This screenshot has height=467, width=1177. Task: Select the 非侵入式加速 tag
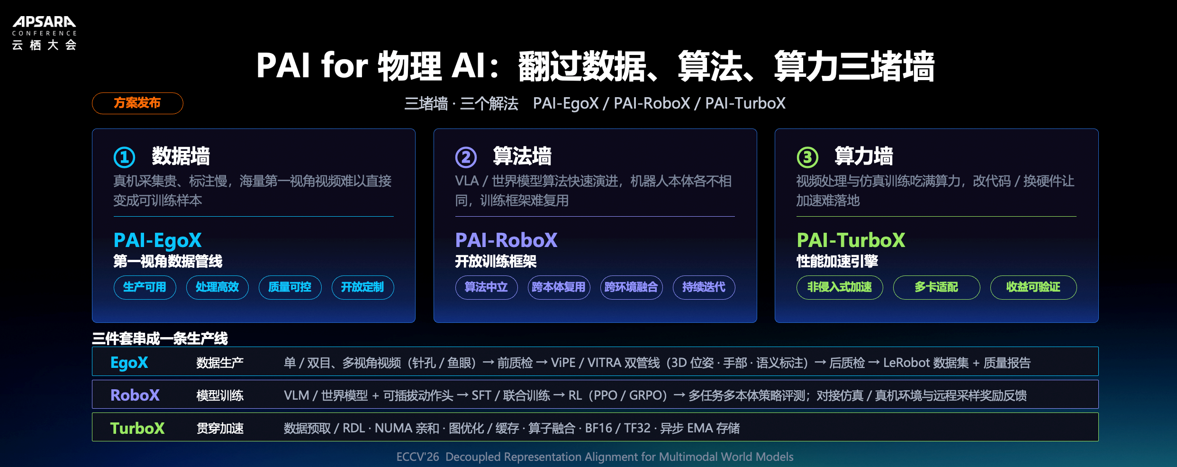[840, 287]
